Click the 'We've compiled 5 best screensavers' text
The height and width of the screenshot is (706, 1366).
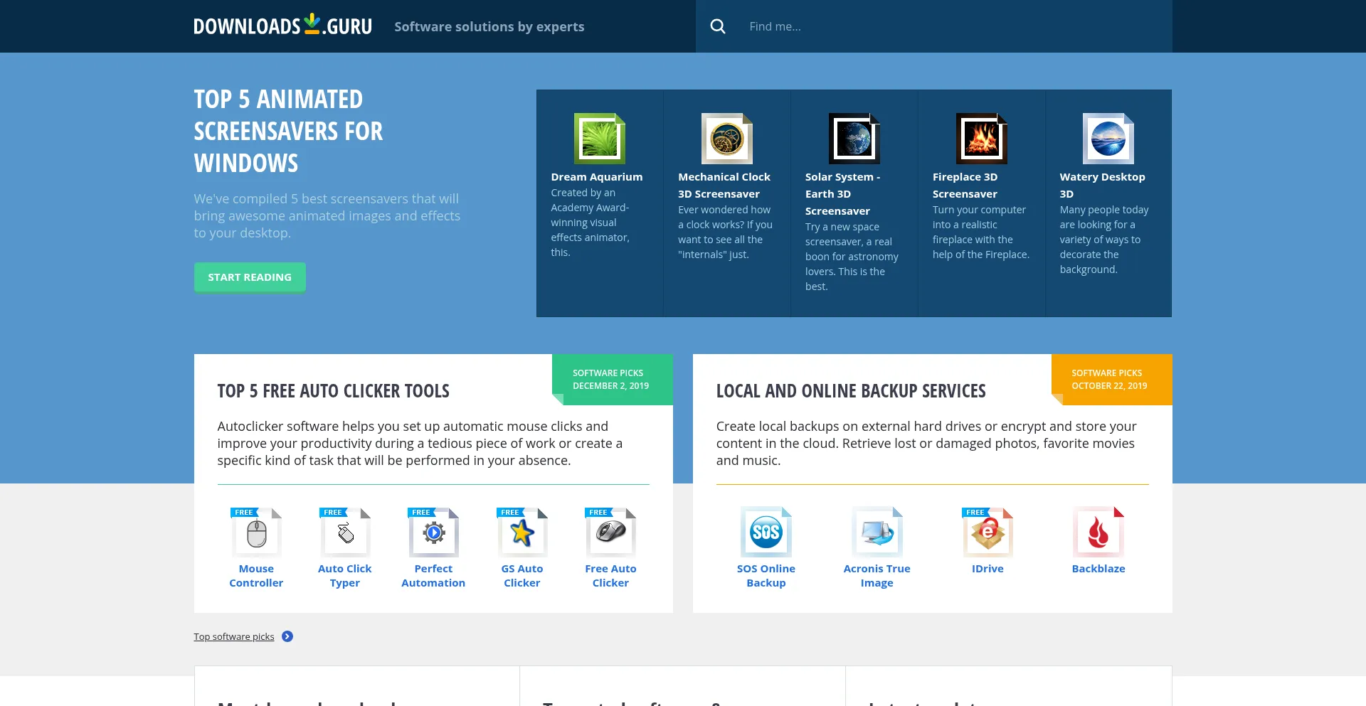[x=327, y=216]
